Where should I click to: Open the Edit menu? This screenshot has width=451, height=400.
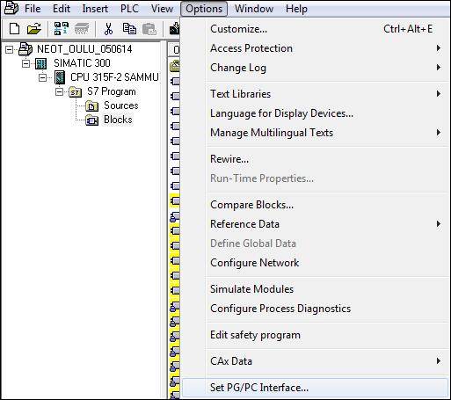coord(62,9)
